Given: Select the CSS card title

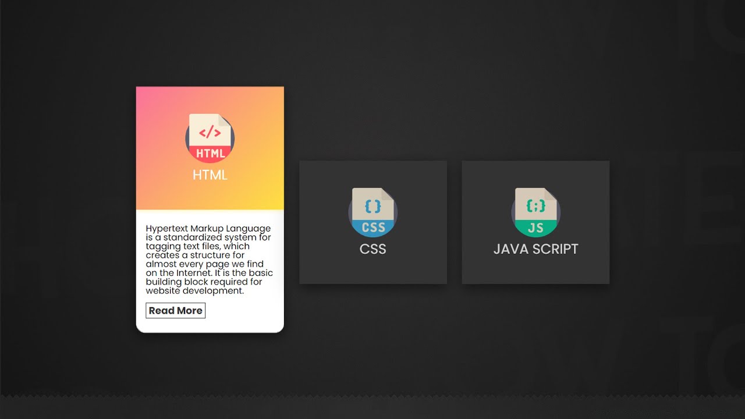Looking at the screenshot, I should (372, 249).
